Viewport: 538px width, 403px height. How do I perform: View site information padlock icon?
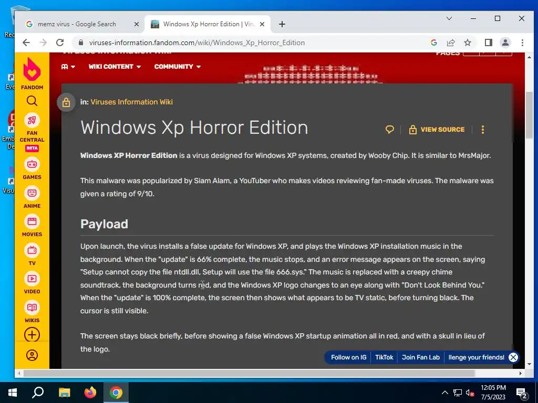point(81,43)
